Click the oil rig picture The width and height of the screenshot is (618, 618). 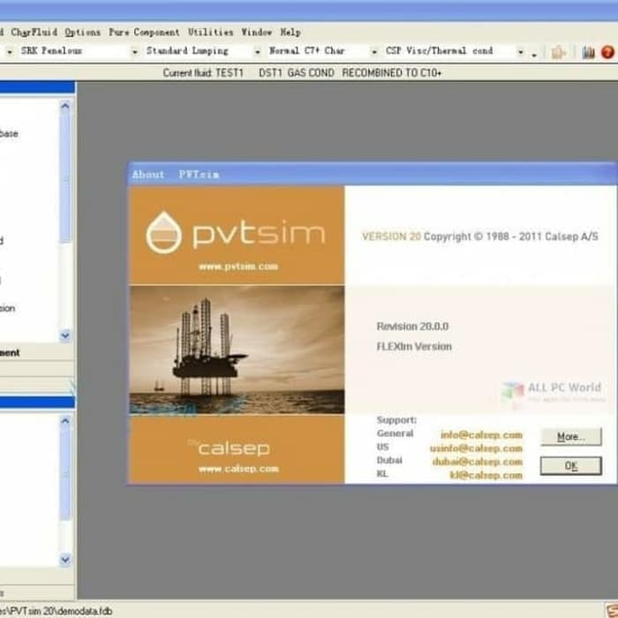click(x=237, y=350)
